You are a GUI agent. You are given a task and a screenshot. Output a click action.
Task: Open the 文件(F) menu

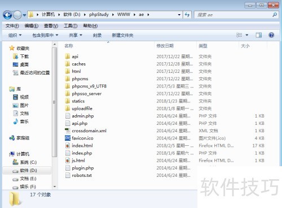[12, 26]
